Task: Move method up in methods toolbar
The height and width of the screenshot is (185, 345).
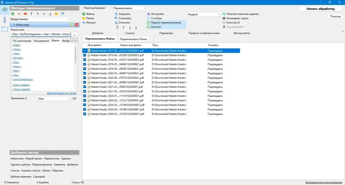Action: pos(38,14)
